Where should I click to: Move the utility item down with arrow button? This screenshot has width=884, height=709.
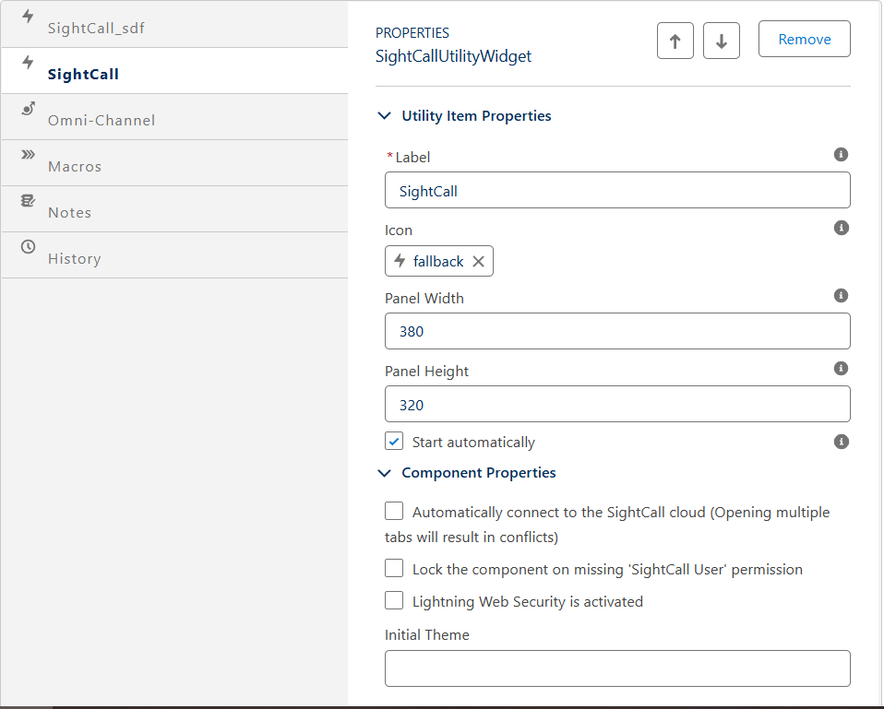[721, 41]
